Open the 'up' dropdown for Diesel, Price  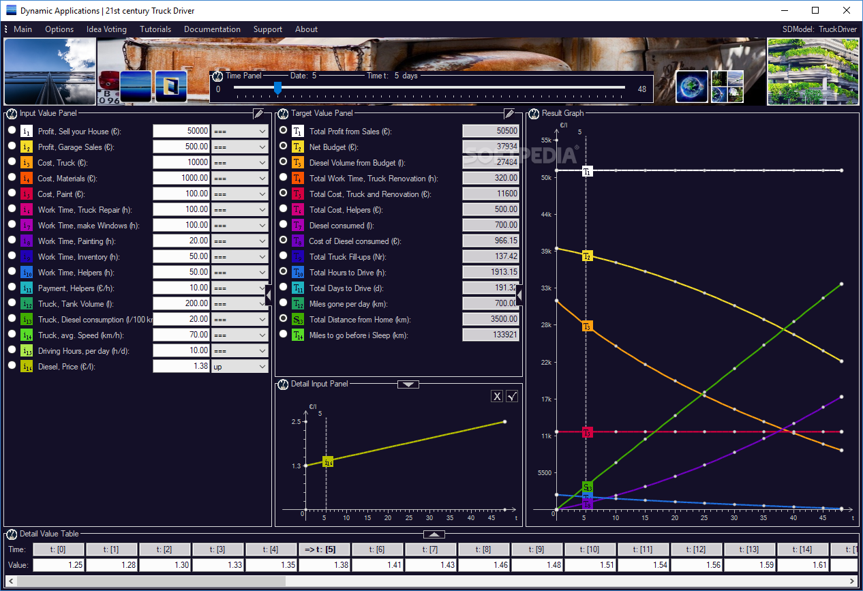pos(240,366)
